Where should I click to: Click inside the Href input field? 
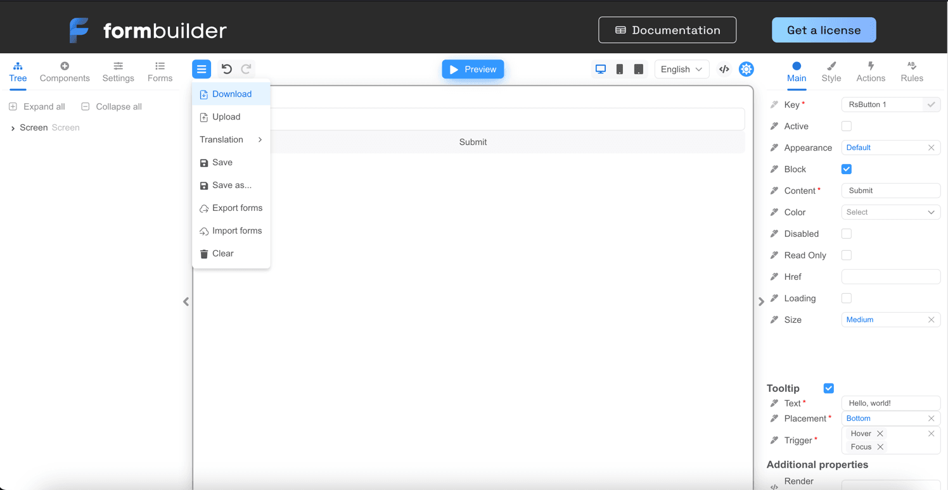(x=890, y=277)
